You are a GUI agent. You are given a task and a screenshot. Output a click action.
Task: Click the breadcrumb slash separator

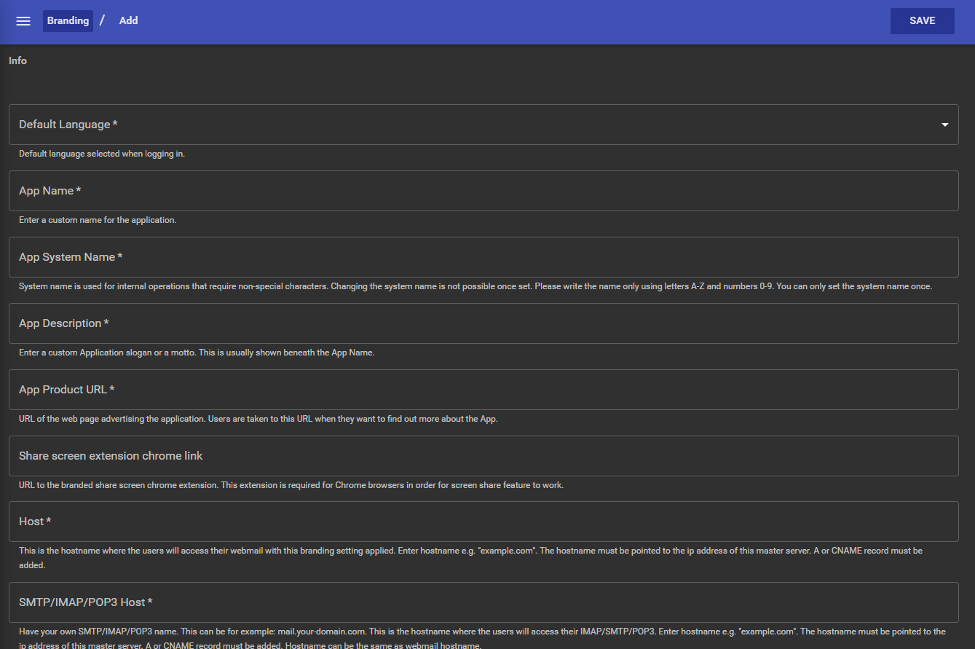(103, 20)
